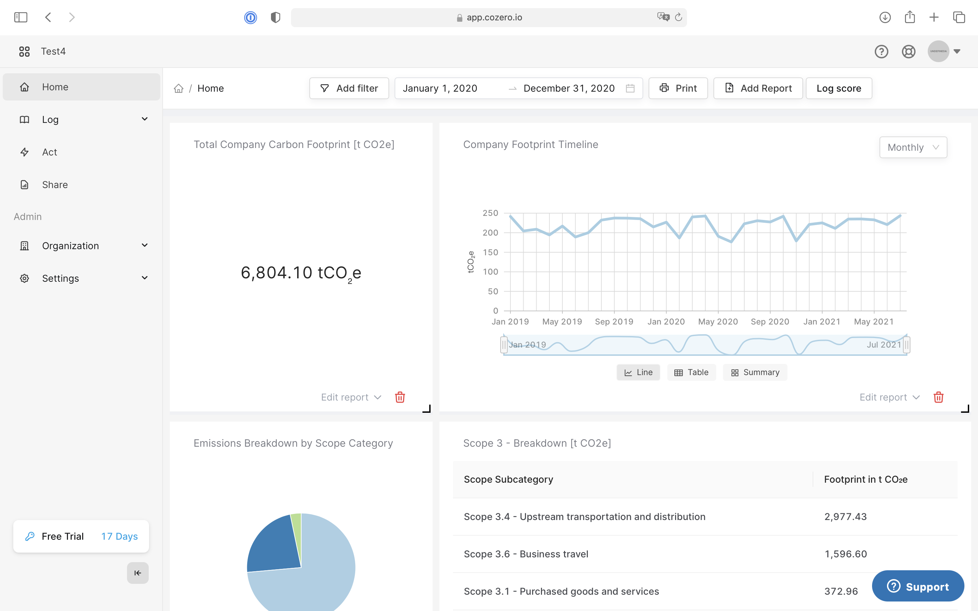Select Line view for Company Footprint Timeline

tap(638, 372)
